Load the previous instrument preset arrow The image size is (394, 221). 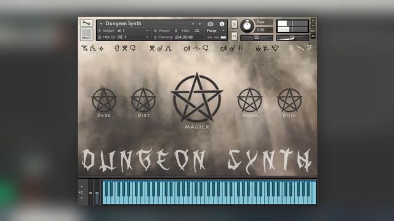pyautogui.click(x=193, y=24)
